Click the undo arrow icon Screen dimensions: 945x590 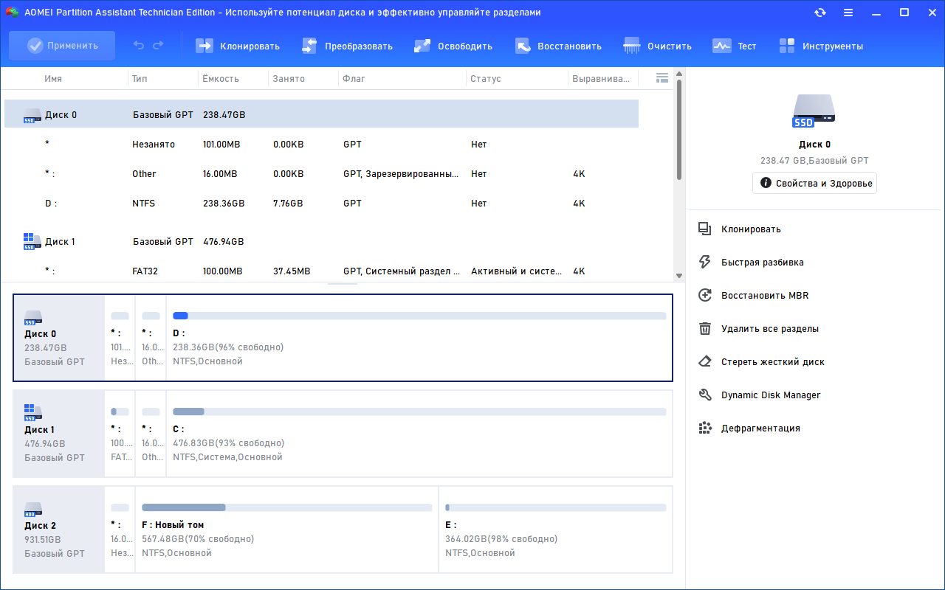[x=139, y=46]
